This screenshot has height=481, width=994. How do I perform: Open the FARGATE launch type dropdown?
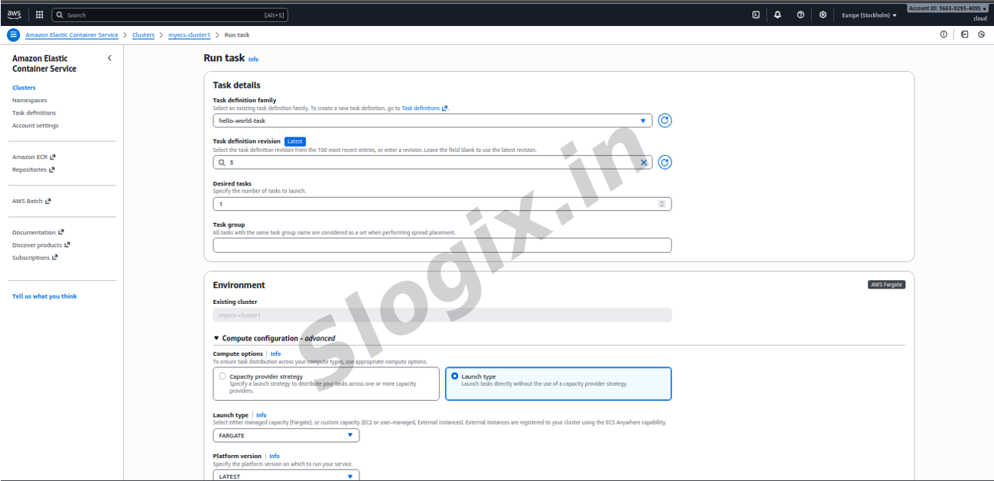286,435
